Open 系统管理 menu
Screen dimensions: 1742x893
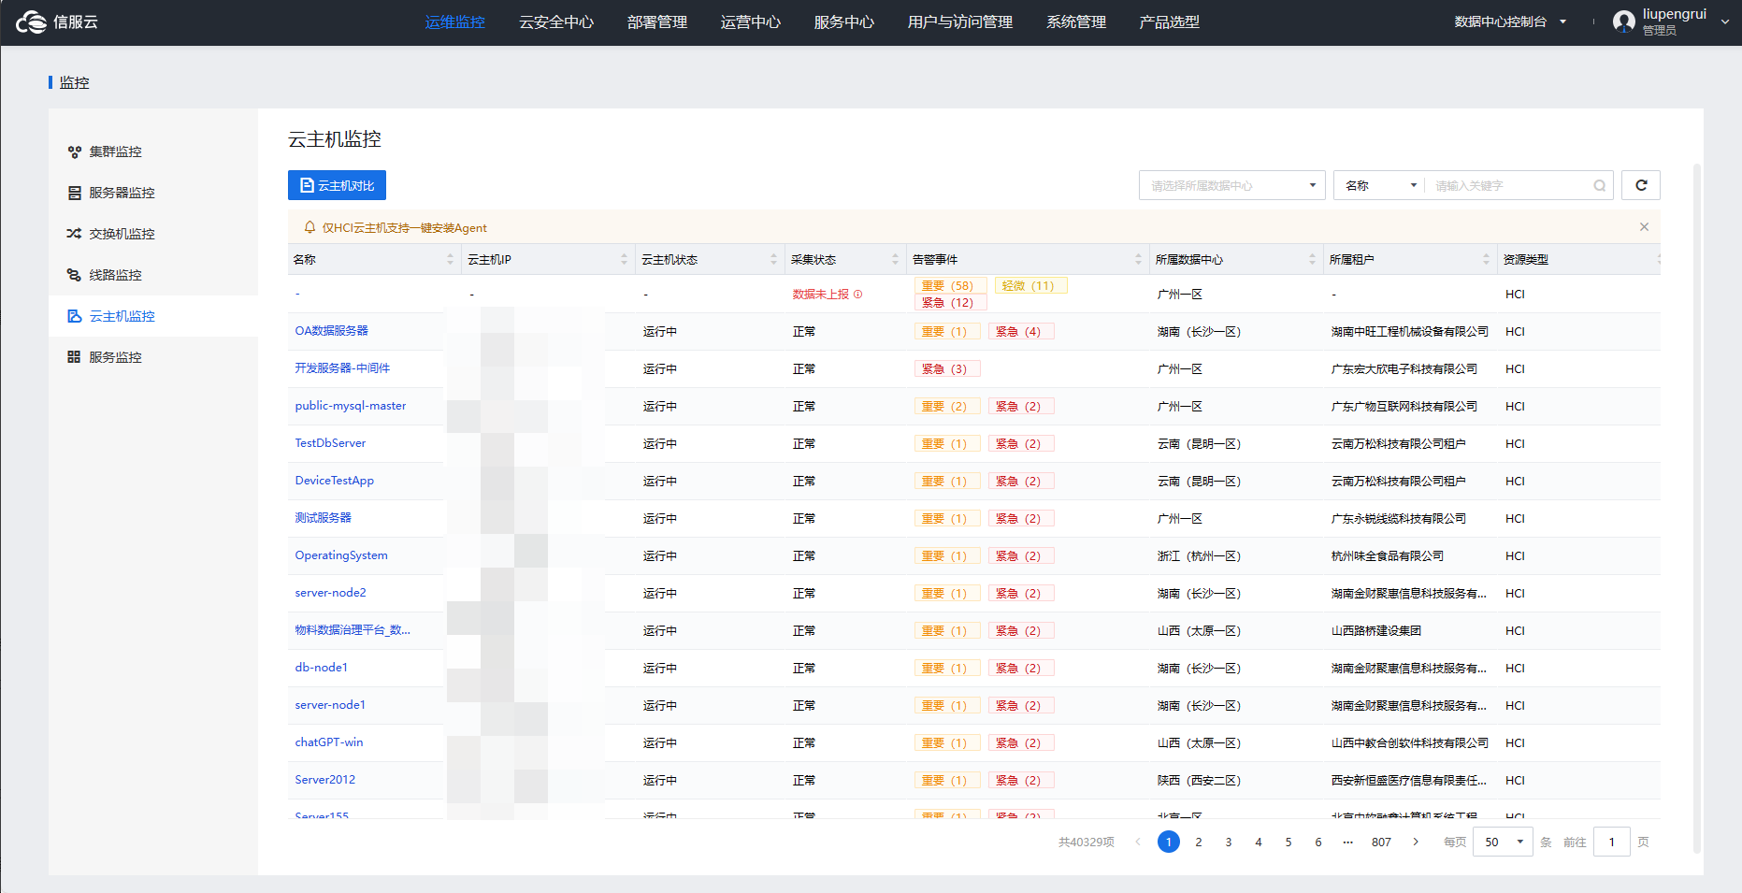pyautogui.click(x=1076, y=22)
